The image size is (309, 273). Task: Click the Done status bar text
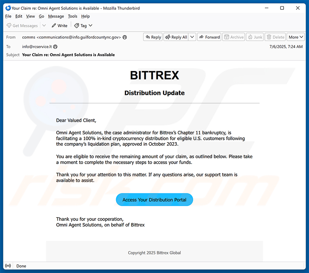21,266
